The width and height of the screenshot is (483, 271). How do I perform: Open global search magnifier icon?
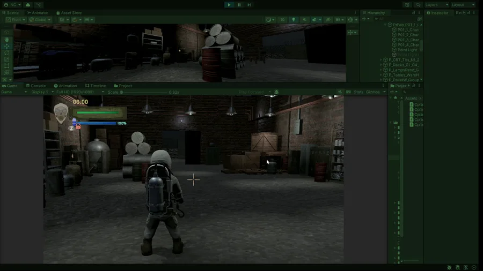tap(418, 5)
